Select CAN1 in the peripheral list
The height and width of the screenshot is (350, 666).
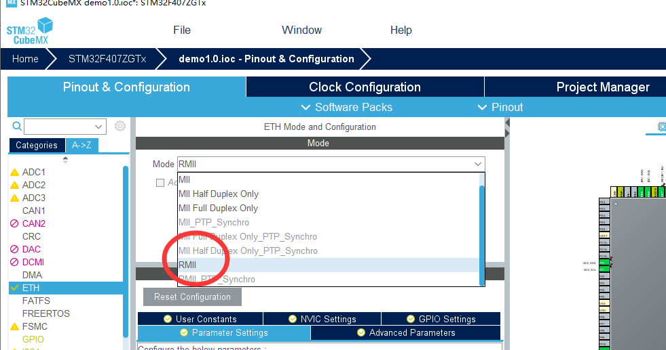click(33, 211)
